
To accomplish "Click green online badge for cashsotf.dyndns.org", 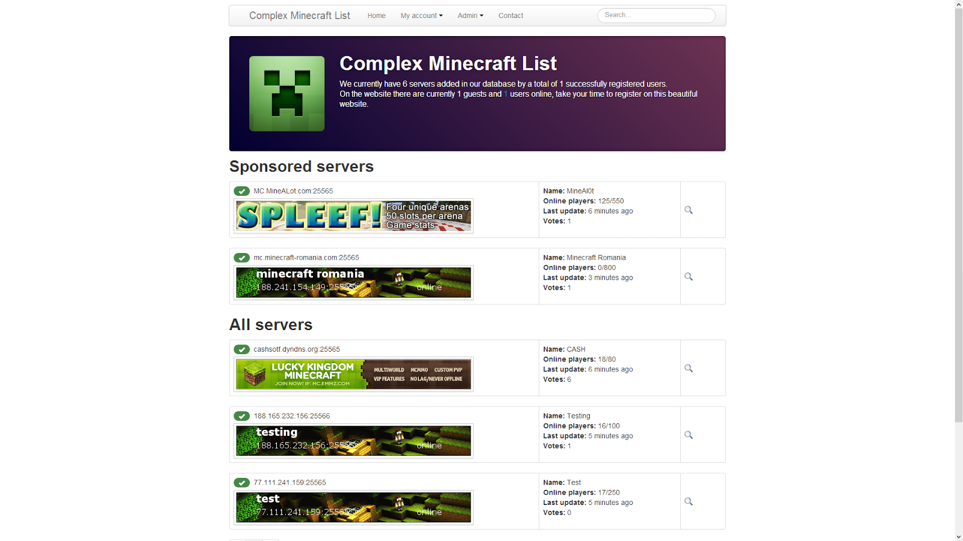I will [241, 349].
